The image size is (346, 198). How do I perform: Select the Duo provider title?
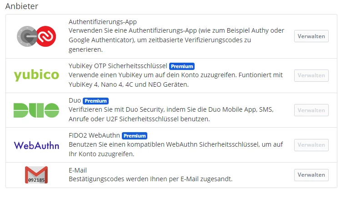(x=75, y=100)
